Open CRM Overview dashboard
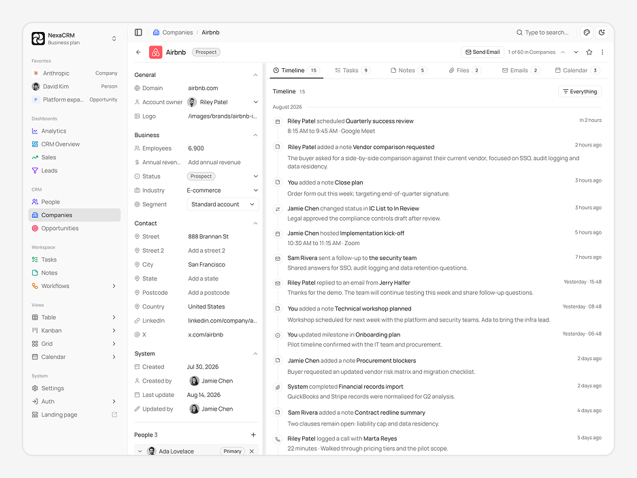The image size is (637, 478). click(74, 144)
